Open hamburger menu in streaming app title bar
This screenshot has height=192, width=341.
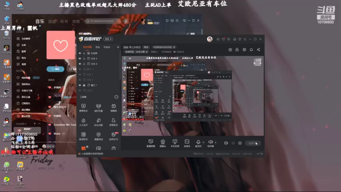click(x=245, y=39)
